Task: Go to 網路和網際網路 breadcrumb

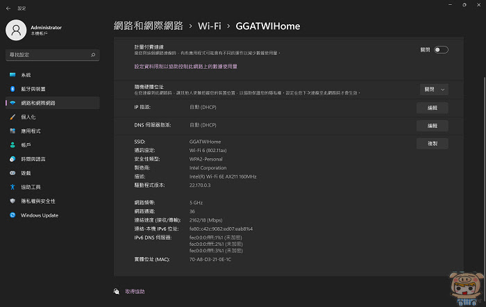Action: click(149, 26)
